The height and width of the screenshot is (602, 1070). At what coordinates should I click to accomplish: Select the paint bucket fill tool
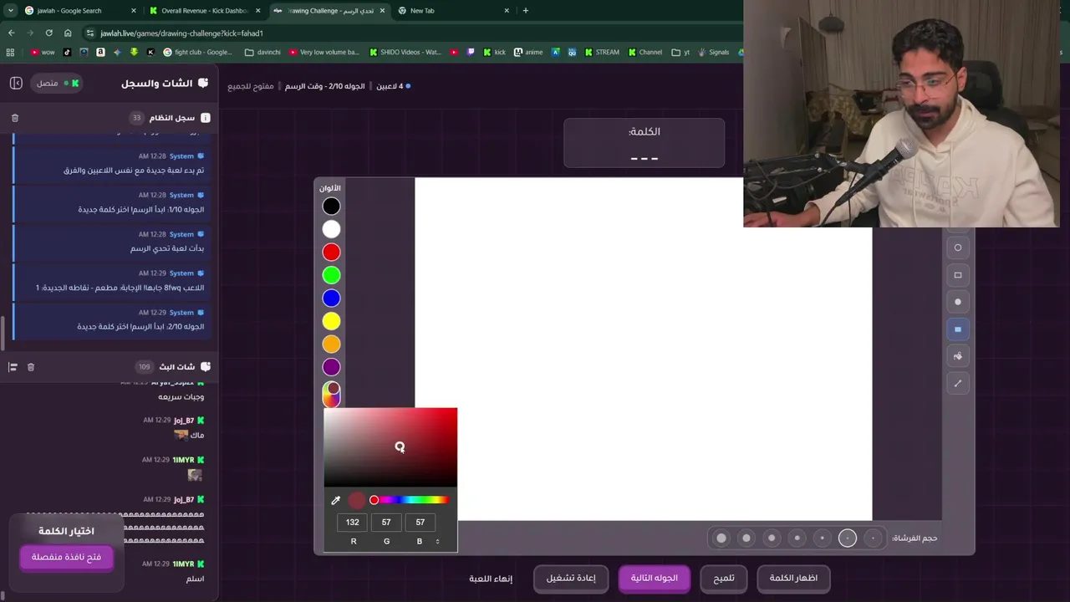click(958, 356)
